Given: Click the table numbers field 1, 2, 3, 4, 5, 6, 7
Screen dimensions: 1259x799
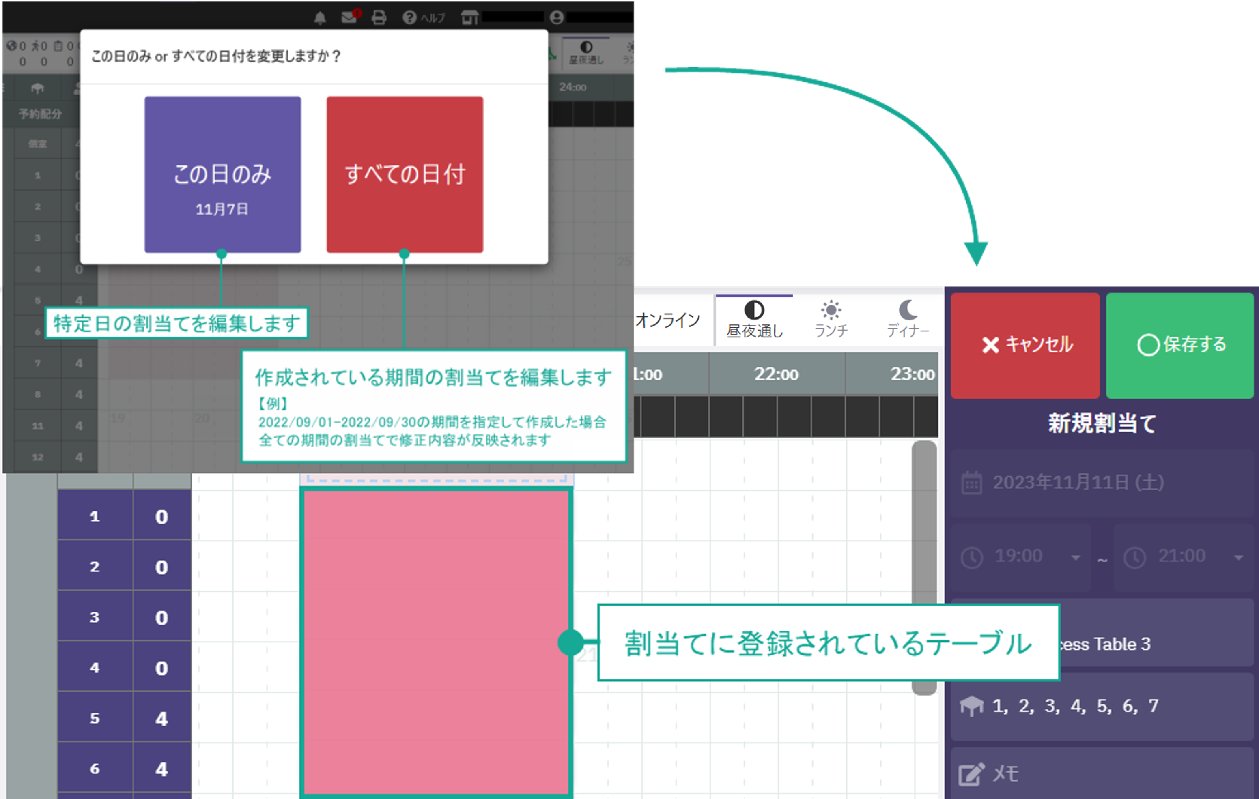Looking at the screenshot, I should (x=1102, y=707).
